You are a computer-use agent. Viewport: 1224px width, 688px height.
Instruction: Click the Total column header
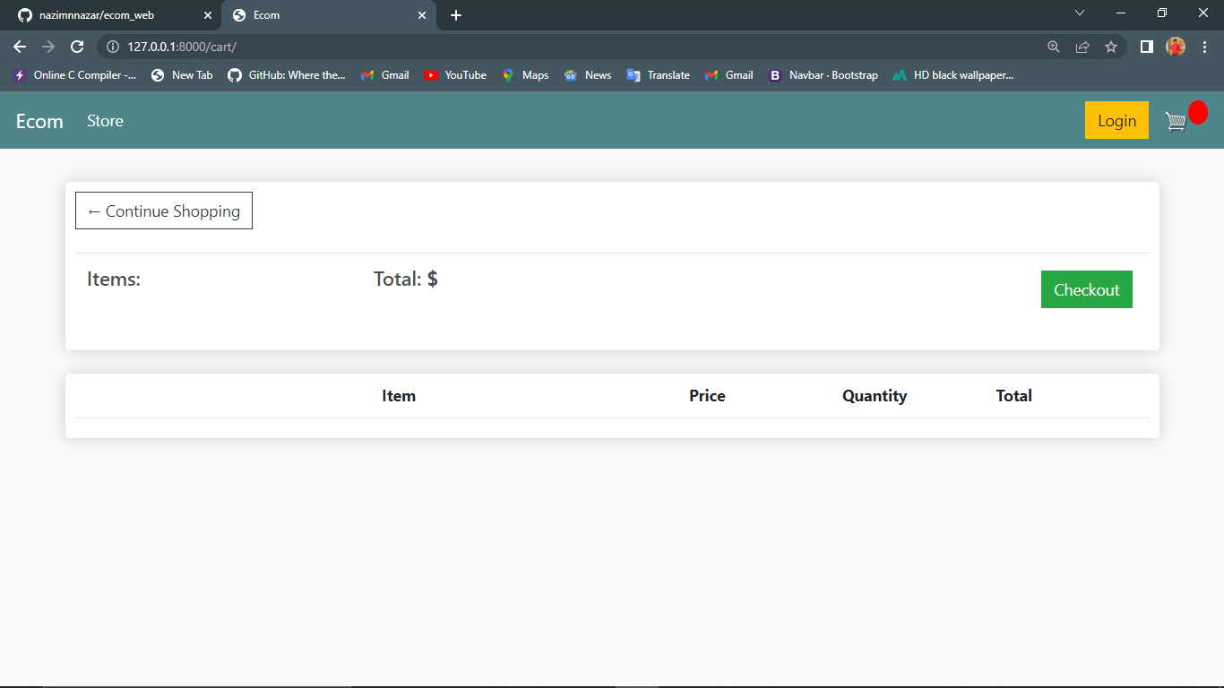(x=1014, y=396)
